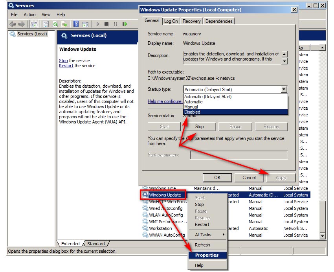Click the Windows Update row gear icon
The width and height of the screenshot is (334, 272).
pos(145,195)
